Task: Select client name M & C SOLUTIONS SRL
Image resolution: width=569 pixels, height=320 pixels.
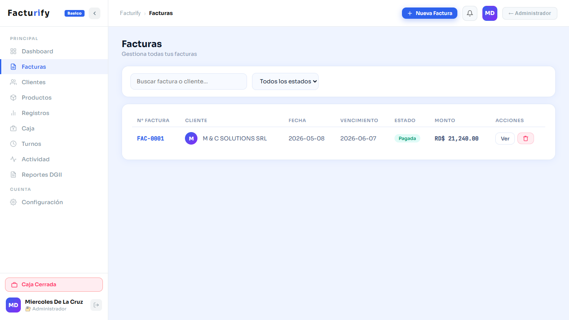Action: pyautogui.click(x=235, y=138)
